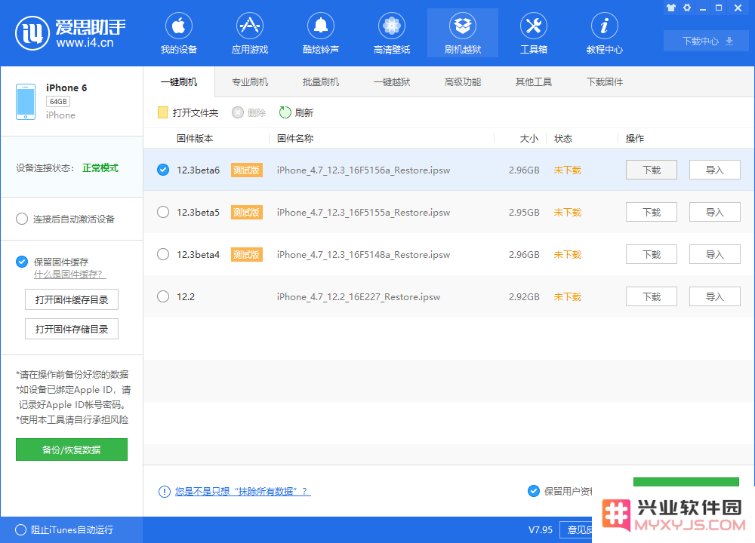755x543 pixels.
Task: Click the i4 爱思助手 logo
Action: (70, 32)
